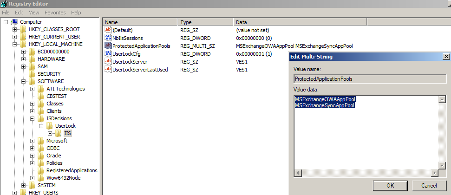Expand HKEY_CLASSES_ROOT tree node
451x195 pixels.
click(14, 30)
